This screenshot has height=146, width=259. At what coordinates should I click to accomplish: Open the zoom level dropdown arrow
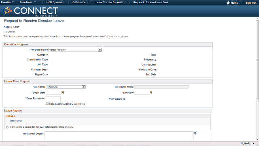[x=254, y=144]
